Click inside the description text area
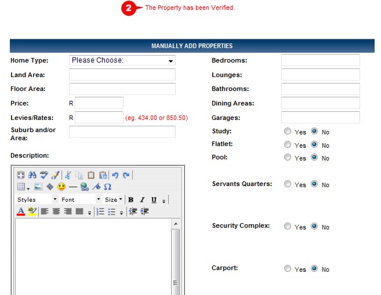The height and width of the screenshot is (295, 381). coord(93,257)
